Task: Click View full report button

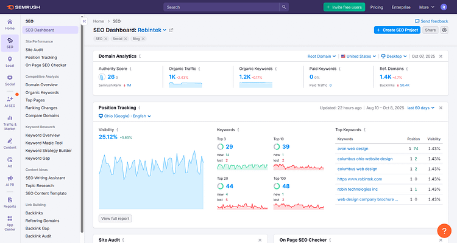Action: pos(115,218)
